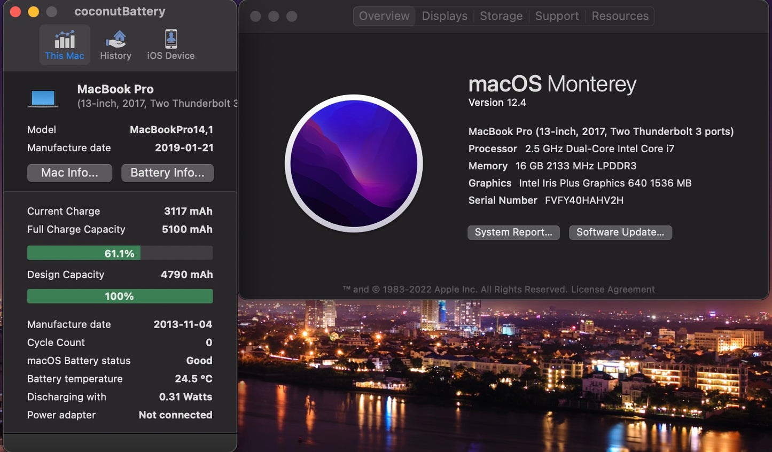
Task: Click the Current Charge 3117 mAh value
Action: [x=188, y=211]
